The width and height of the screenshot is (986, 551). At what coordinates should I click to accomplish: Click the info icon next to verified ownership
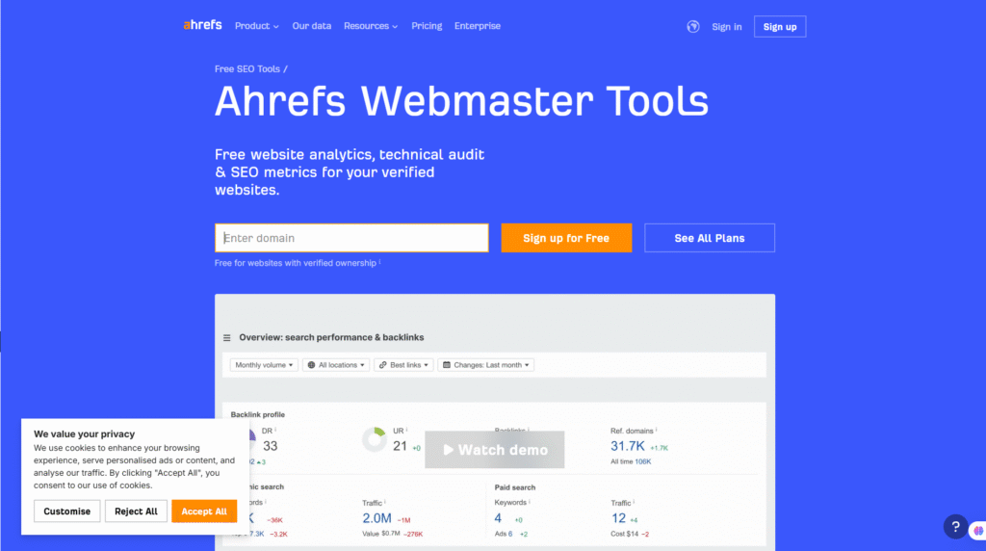pyautogui.click(x=379, y=262)
